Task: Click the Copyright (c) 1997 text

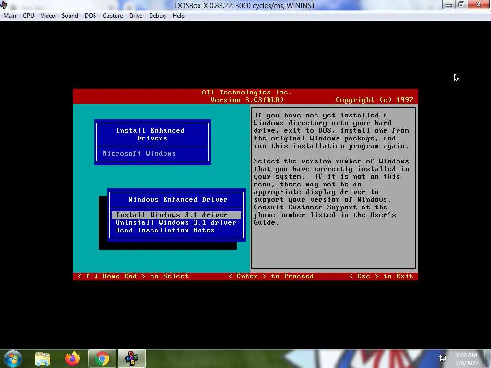Action: tap(374, 100)
